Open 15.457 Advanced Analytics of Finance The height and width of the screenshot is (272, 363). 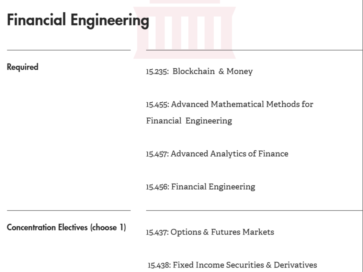[x=217, y=154]
